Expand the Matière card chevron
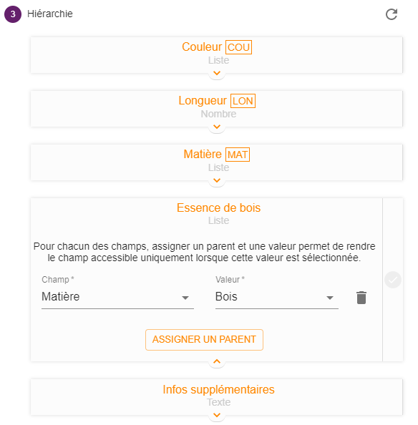 pyautogui.click(x=217, y=180)
